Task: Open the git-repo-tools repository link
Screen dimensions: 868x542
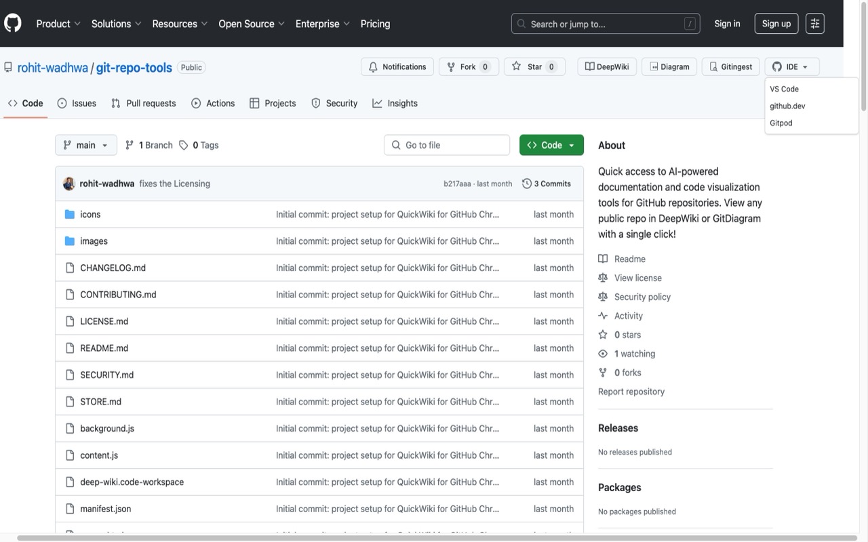Action: [x=134, y=67]
